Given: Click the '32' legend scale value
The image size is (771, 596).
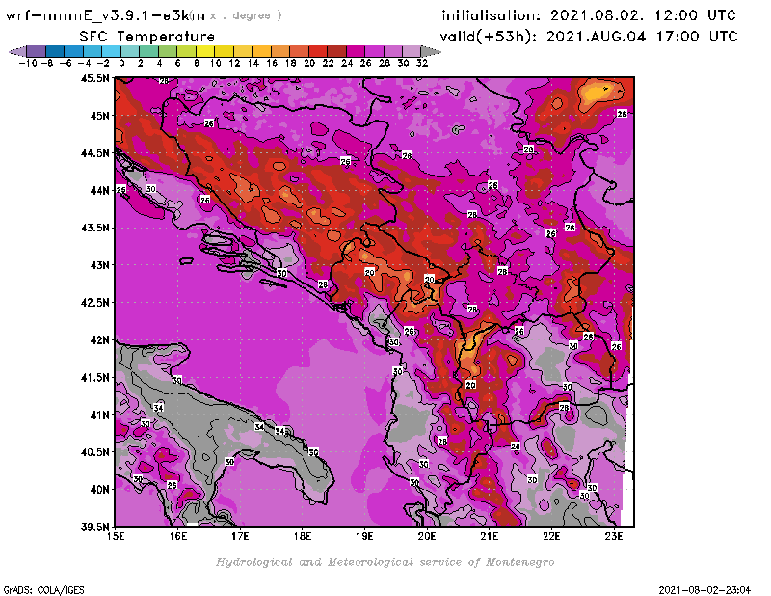Looking at the screenshot, I should tap(422, 63).
